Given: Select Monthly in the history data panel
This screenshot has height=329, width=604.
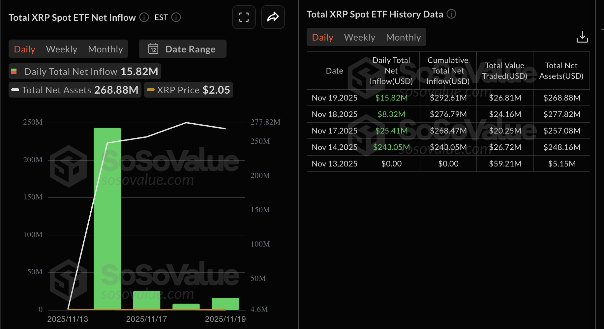Looking at the screenshot, I should [x=404, y=37].
